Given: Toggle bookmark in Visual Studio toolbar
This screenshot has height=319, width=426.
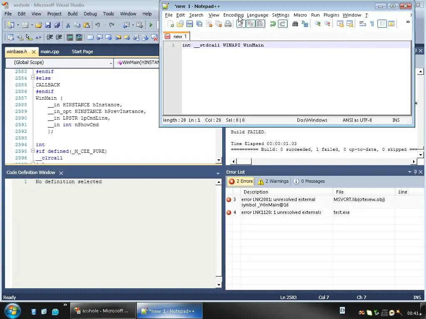Looking at the screenshot, I should [90, 37].
